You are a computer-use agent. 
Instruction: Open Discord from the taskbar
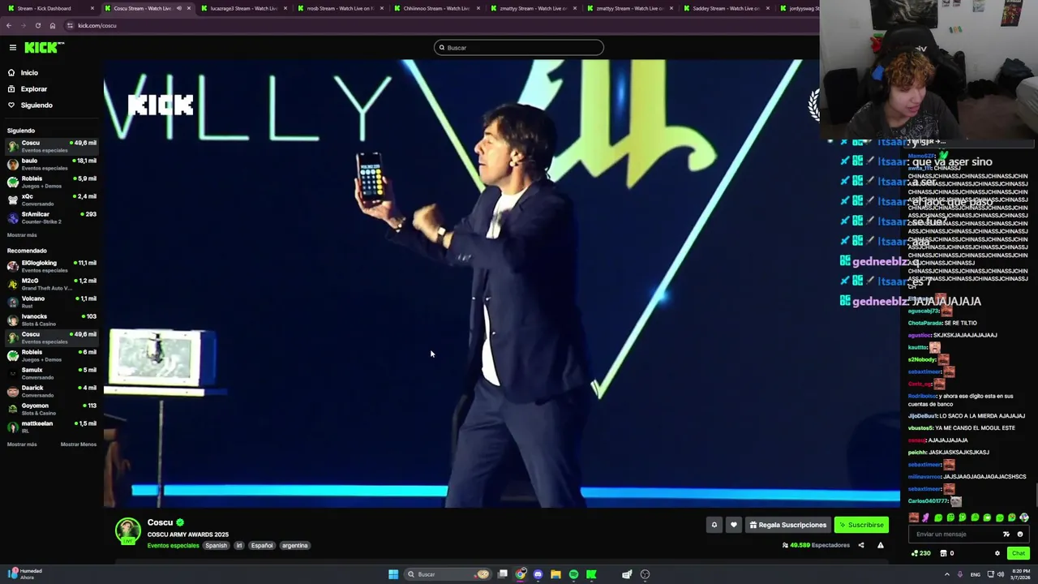538,574
